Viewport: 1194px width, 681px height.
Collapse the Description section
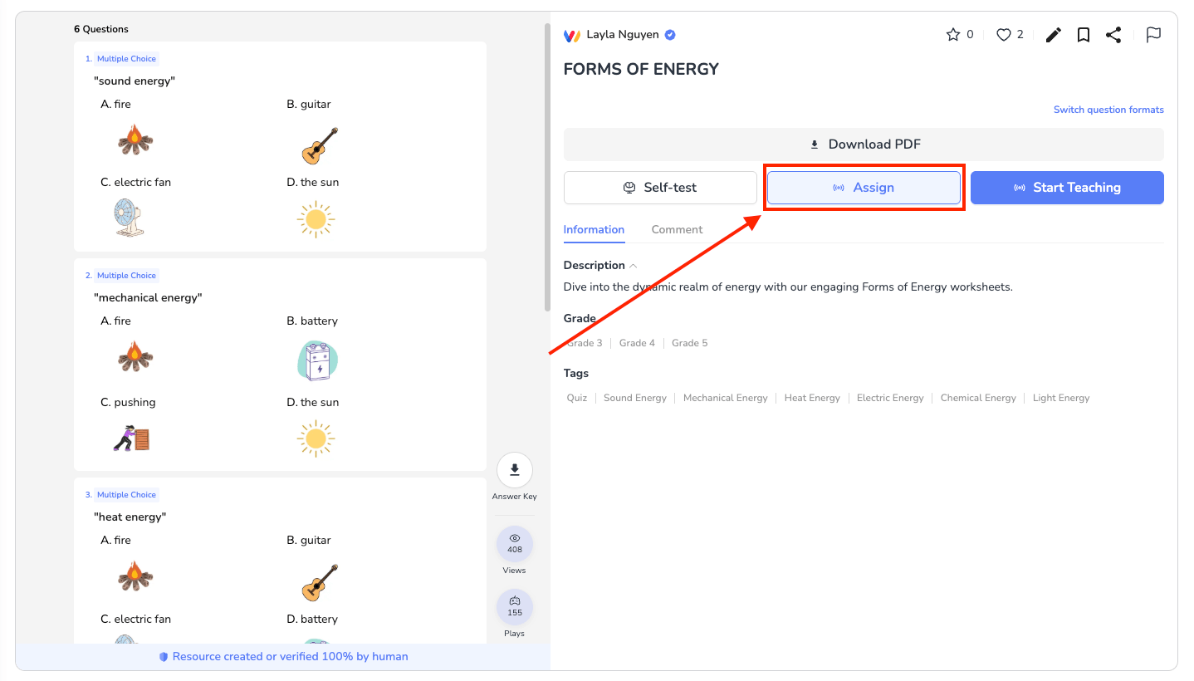[x=634, y=265]
